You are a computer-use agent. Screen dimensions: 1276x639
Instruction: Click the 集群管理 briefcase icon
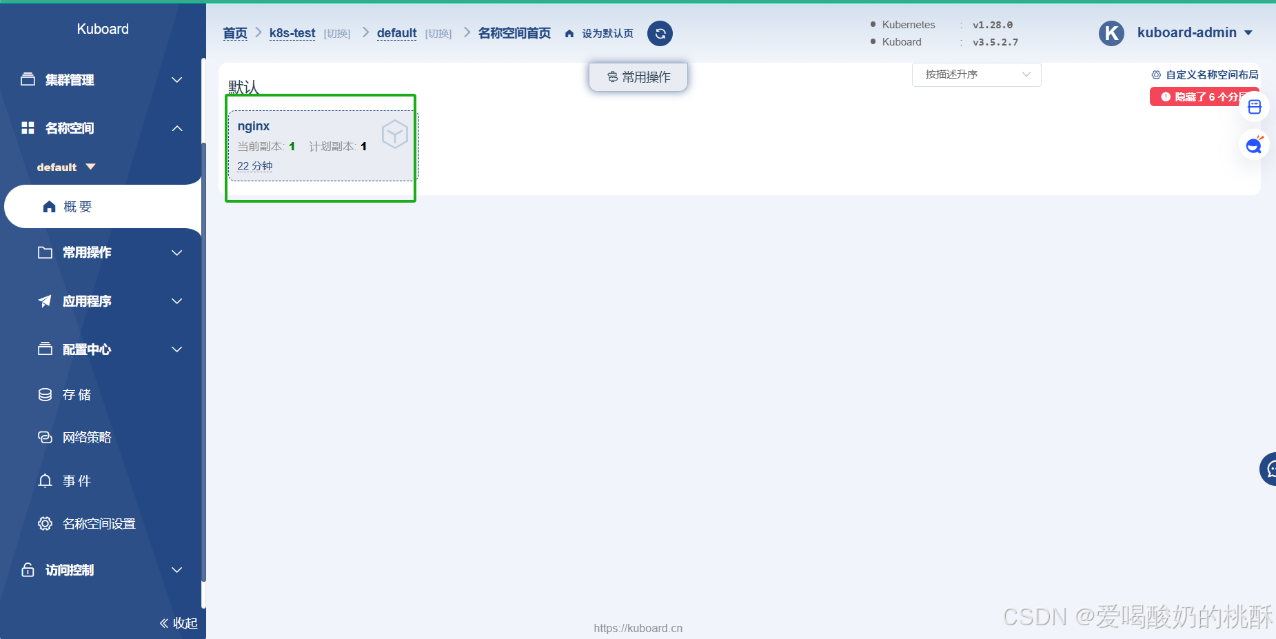coord(28,79)
